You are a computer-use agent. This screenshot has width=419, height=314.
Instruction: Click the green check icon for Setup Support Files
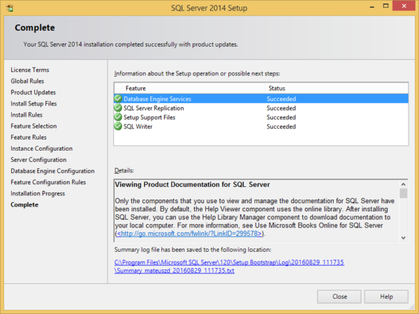point(118,117)
